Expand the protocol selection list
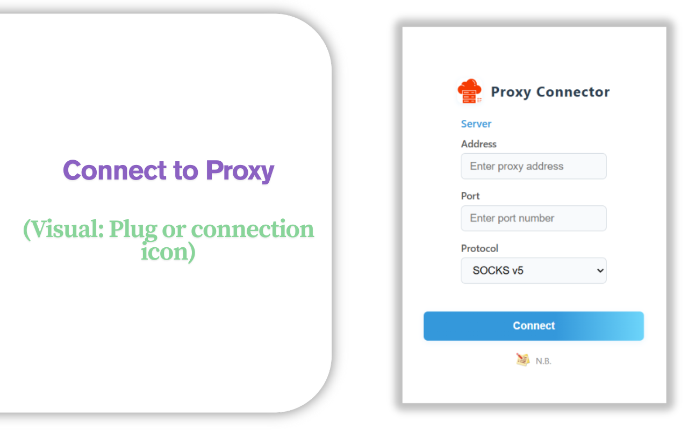Screen dimensions: 688x430 533,270
